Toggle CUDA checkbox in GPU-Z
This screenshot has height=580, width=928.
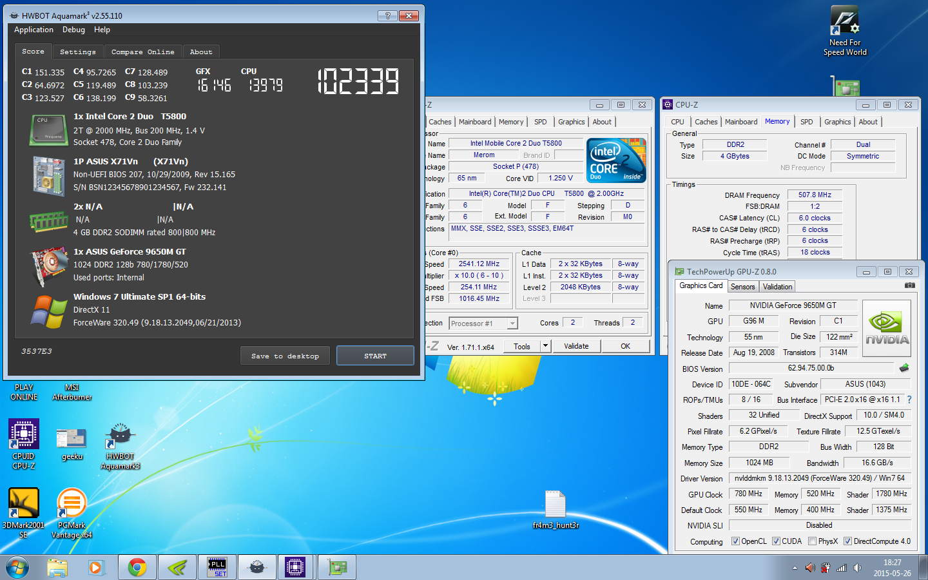(776, 541)
